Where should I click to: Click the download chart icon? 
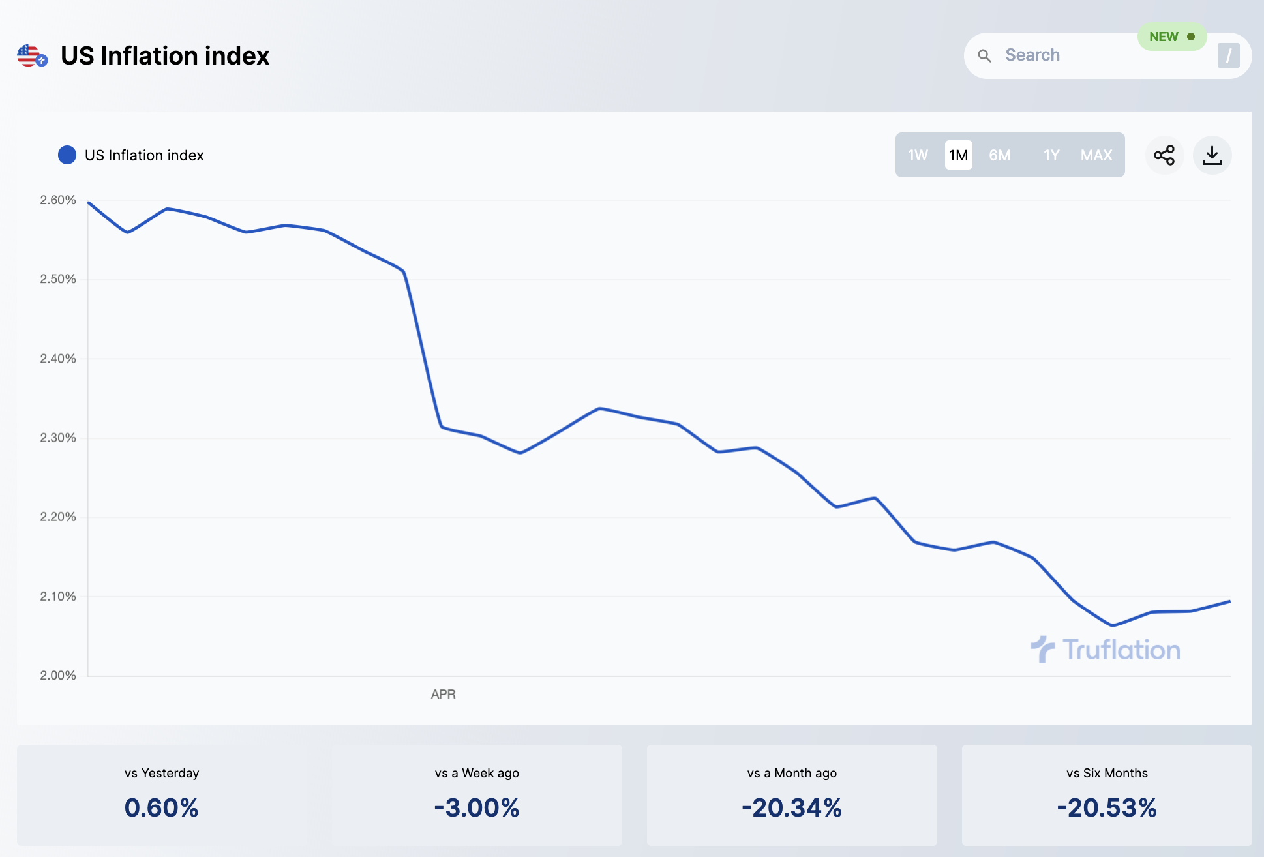coord(1212,155)
